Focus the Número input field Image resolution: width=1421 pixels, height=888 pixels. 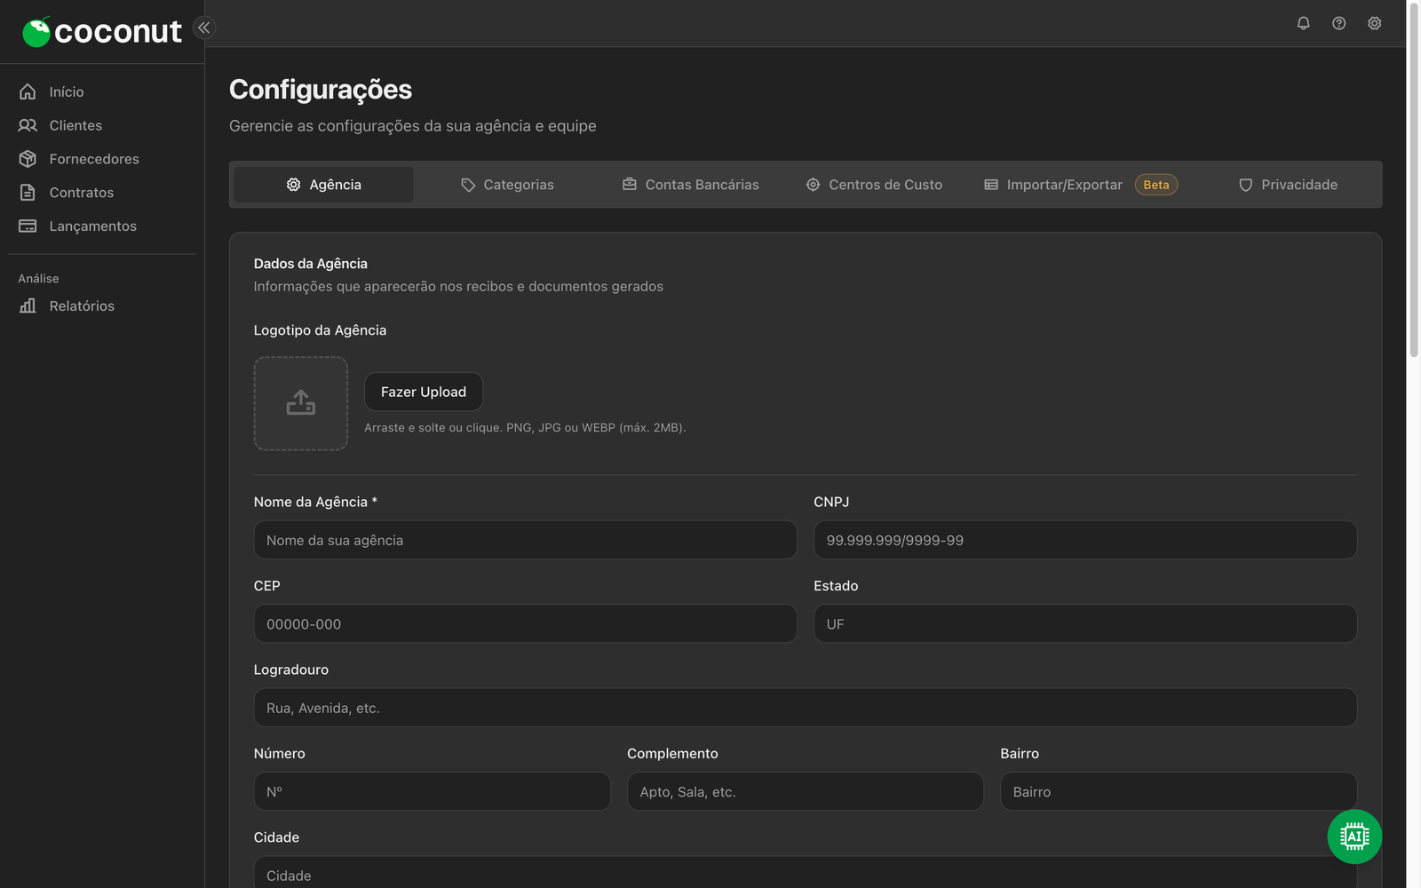[x=433, y=791]
